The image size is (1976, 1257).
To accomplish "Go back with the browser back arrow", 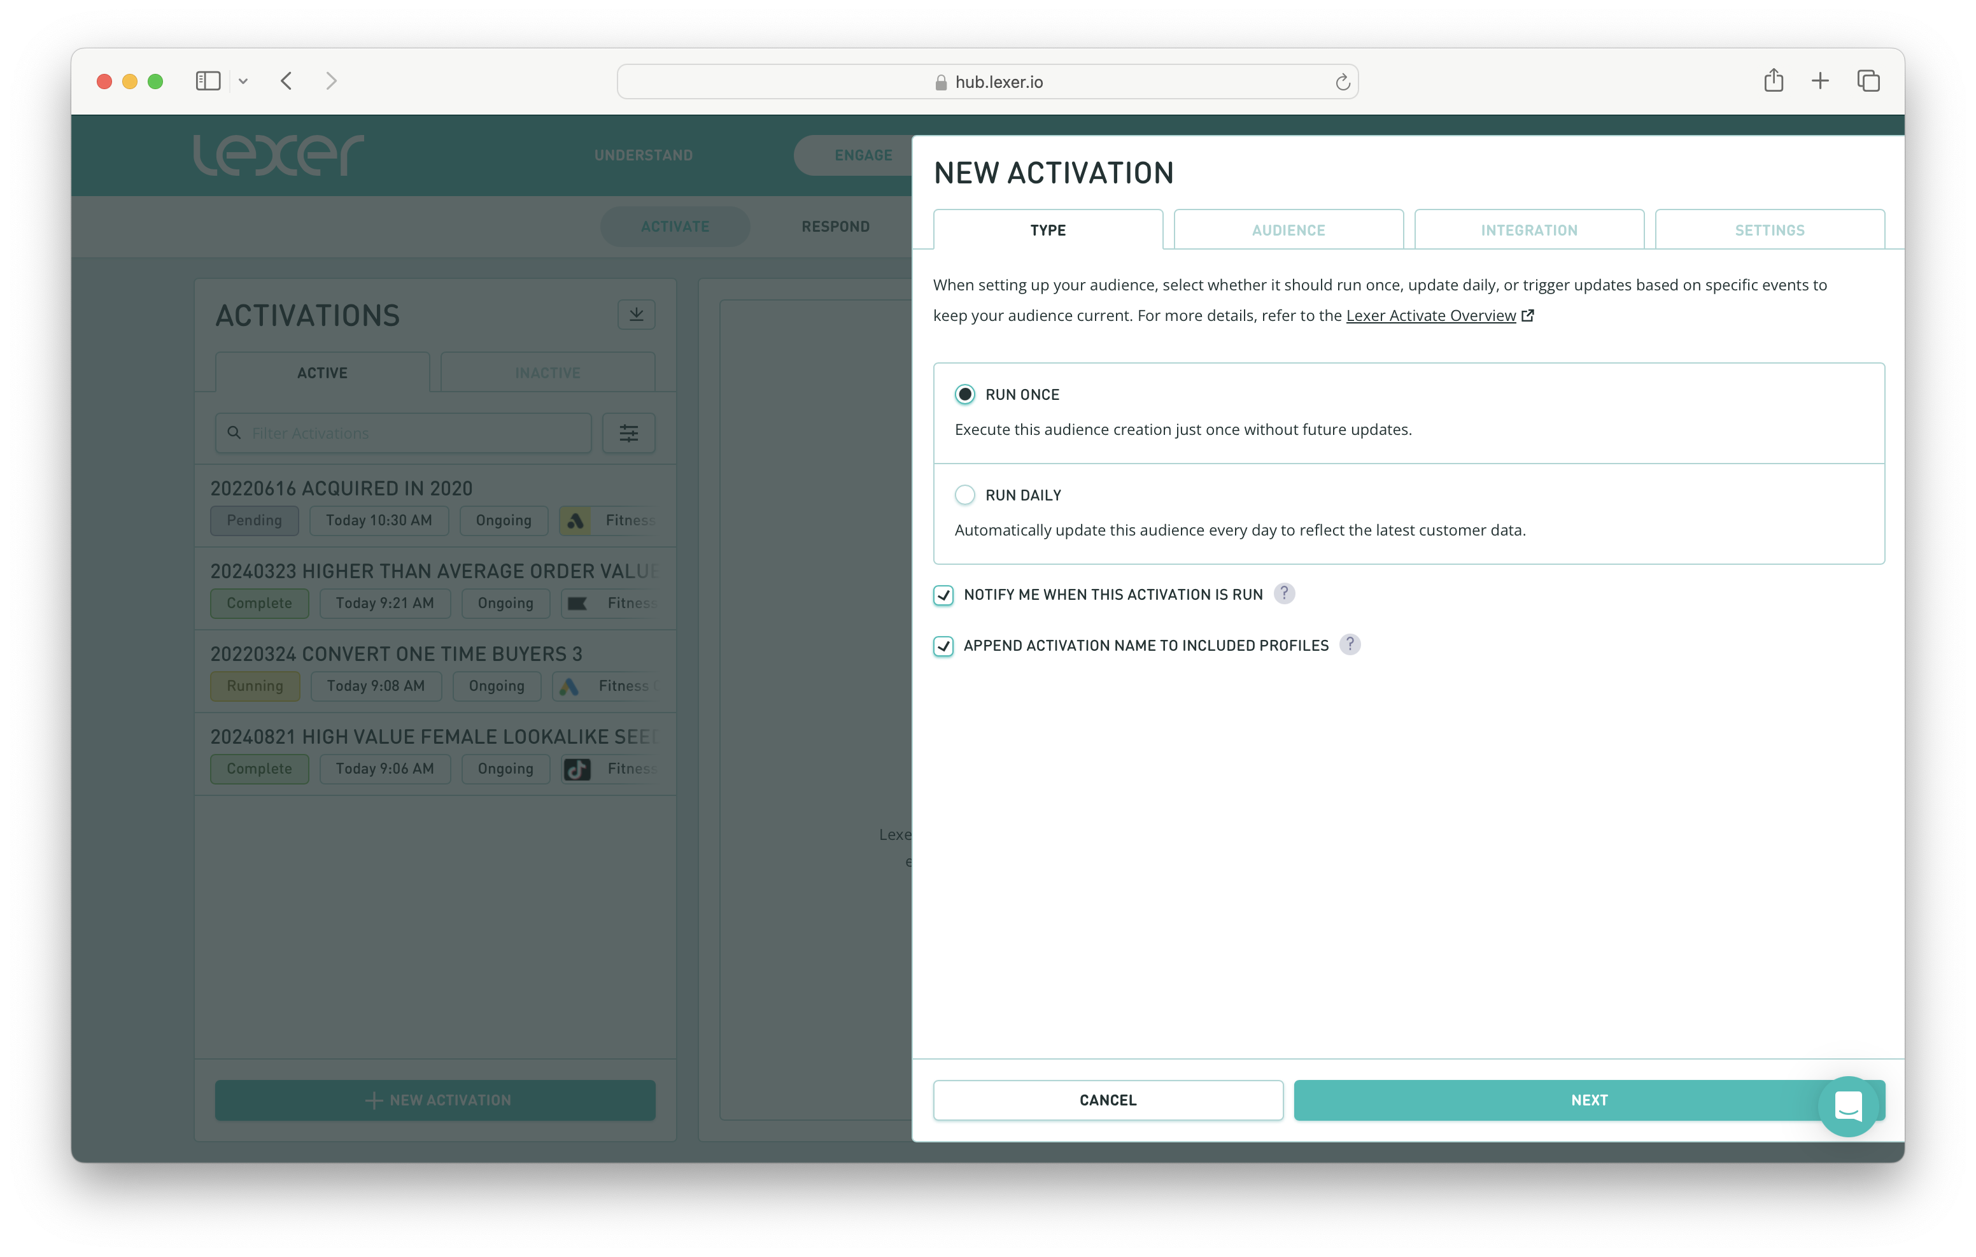I will [x=286, y=80].
